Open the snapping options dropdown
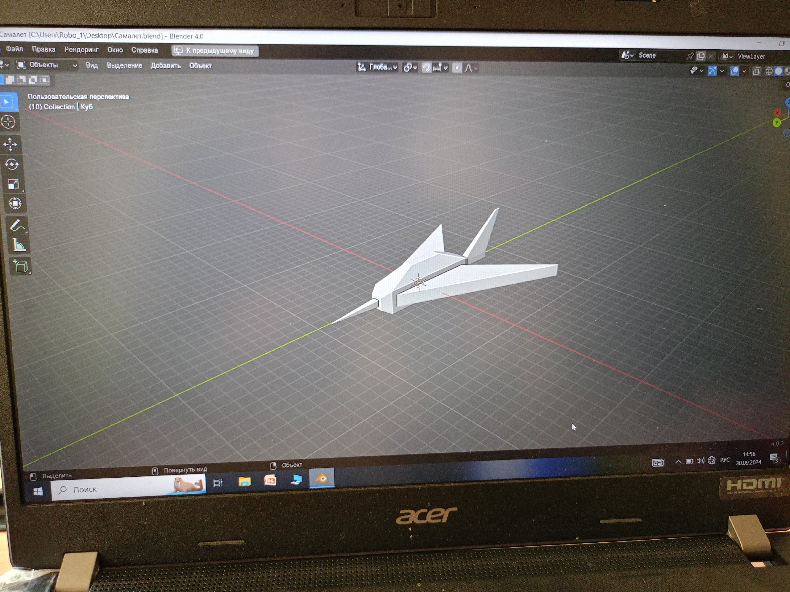This screenshot has width=790, height=592. (x=440, y=68)
